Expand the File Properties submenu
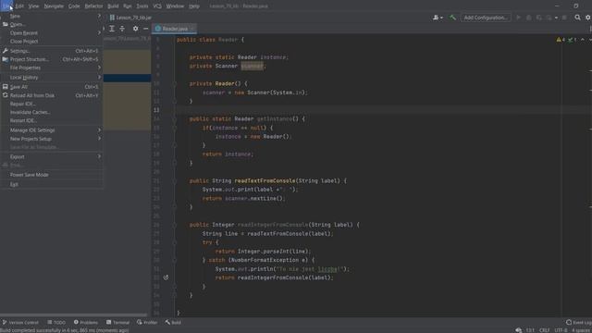 coord(52,68)
